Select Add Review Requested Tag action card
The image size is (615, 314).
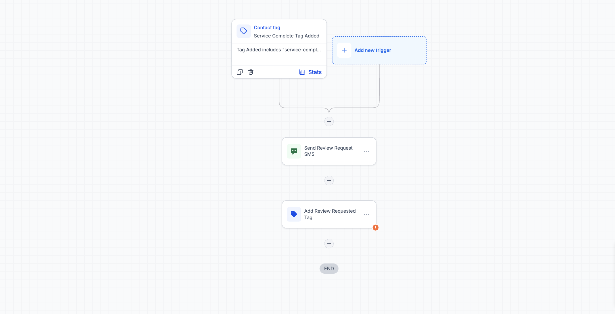pyautogui.click(x=329, y=214)
